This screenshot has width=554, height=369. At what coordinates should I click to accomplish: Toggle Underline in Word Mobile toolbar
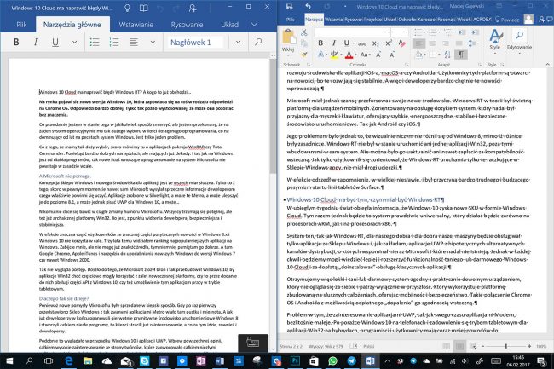click(x=55, y=43)
